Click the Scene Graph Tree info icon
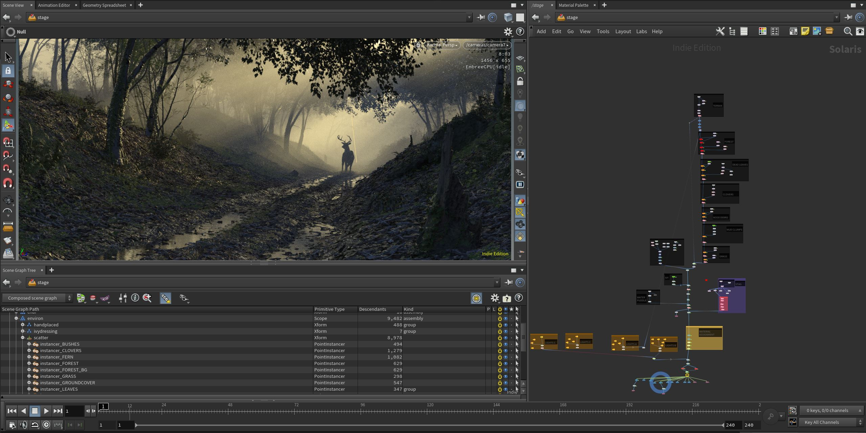Image resolution: width=866 pixels, height=433 pixels. (135, 298)
